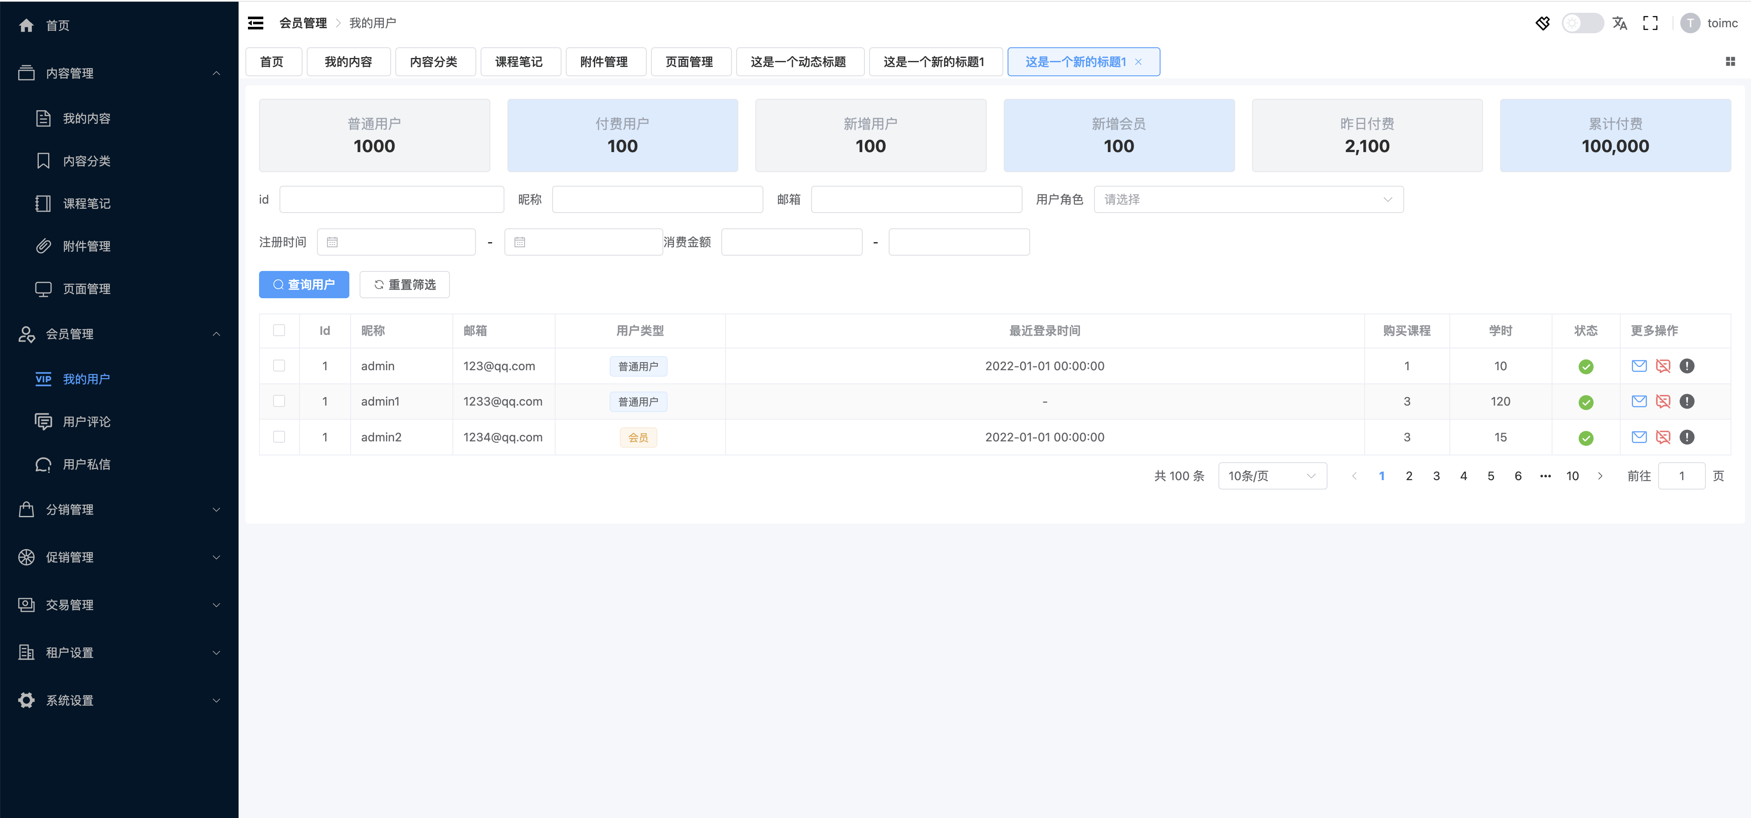Go to page 3 in pagination
1751x818 pixels.
pyautogui.click(x=1436, y=476)
